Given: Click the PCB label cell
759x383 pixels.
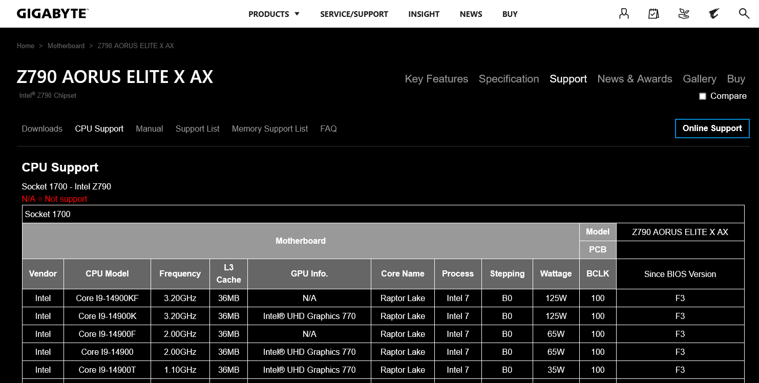Looking at the screenshot, I should coord(598,249).
